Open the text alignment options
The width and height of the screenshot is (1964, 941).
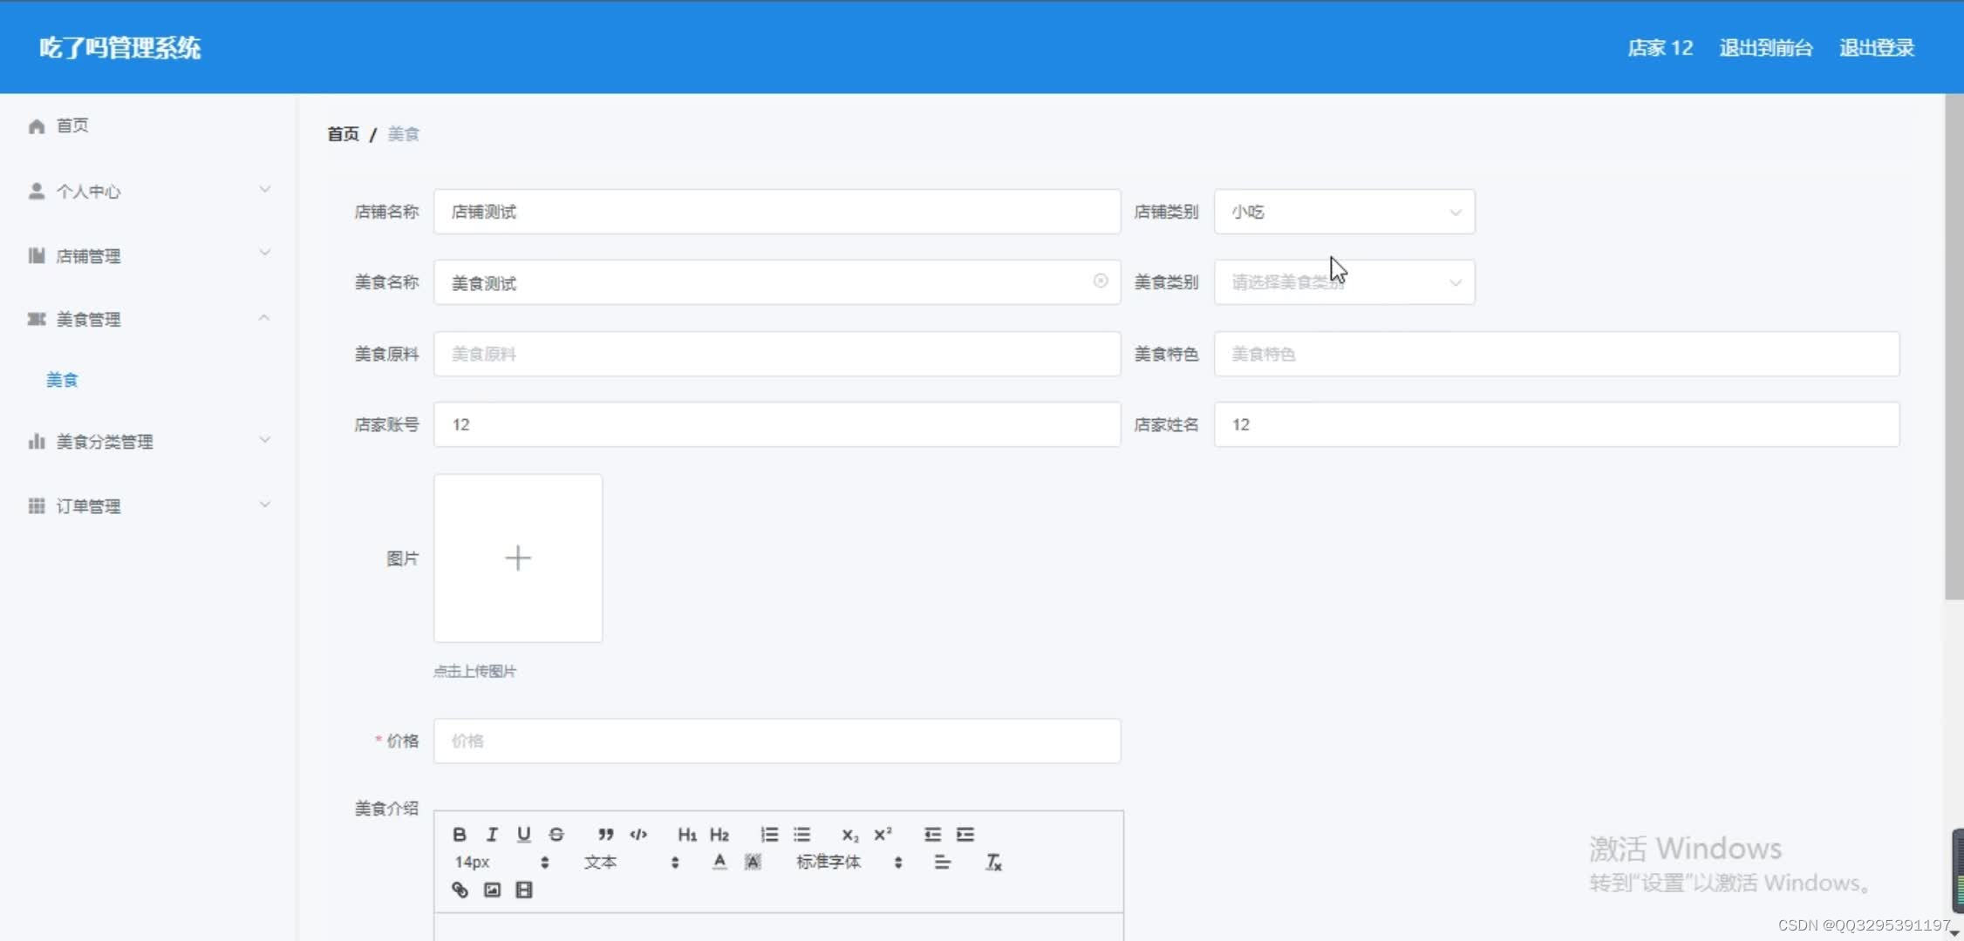tap(942, 863)
